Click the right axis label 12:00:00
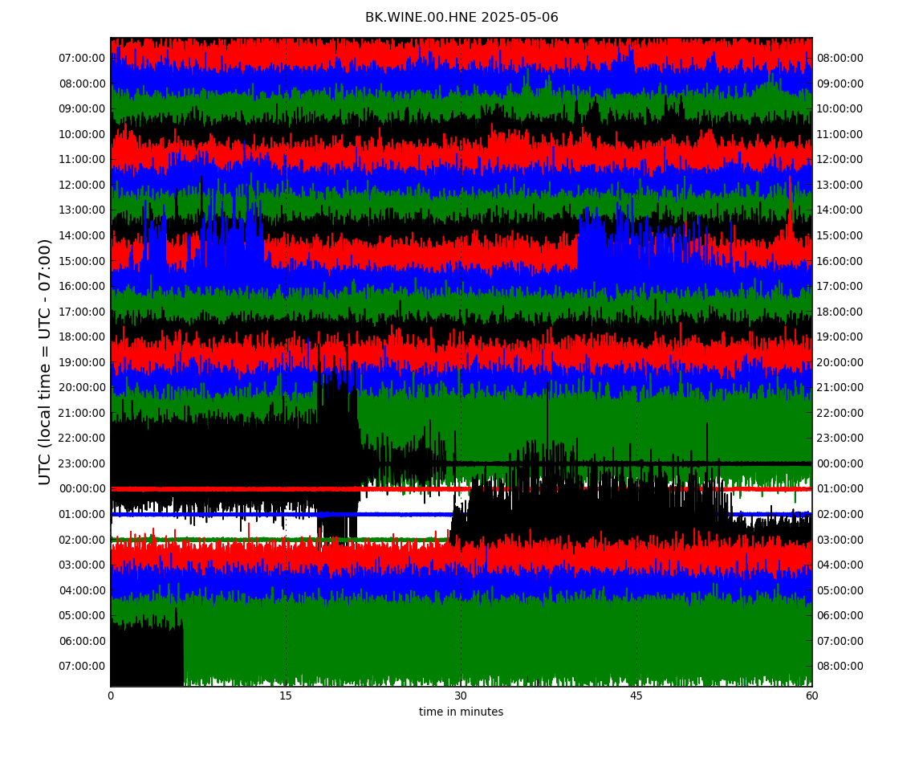Image resolution: width=923 pixels, height=763 pixels. (x=840, y=160)
